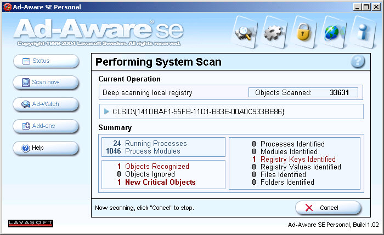The image size is (384, 235).
Task: Maximize the Ad-Aware window
Action: 366,7
